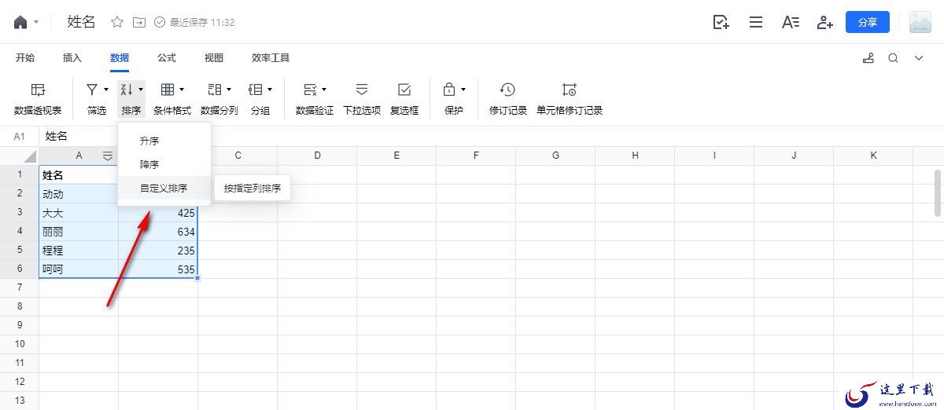
Task: Select cell B4 containing 634
Action: pyautogui.click(x=158, y=232)
